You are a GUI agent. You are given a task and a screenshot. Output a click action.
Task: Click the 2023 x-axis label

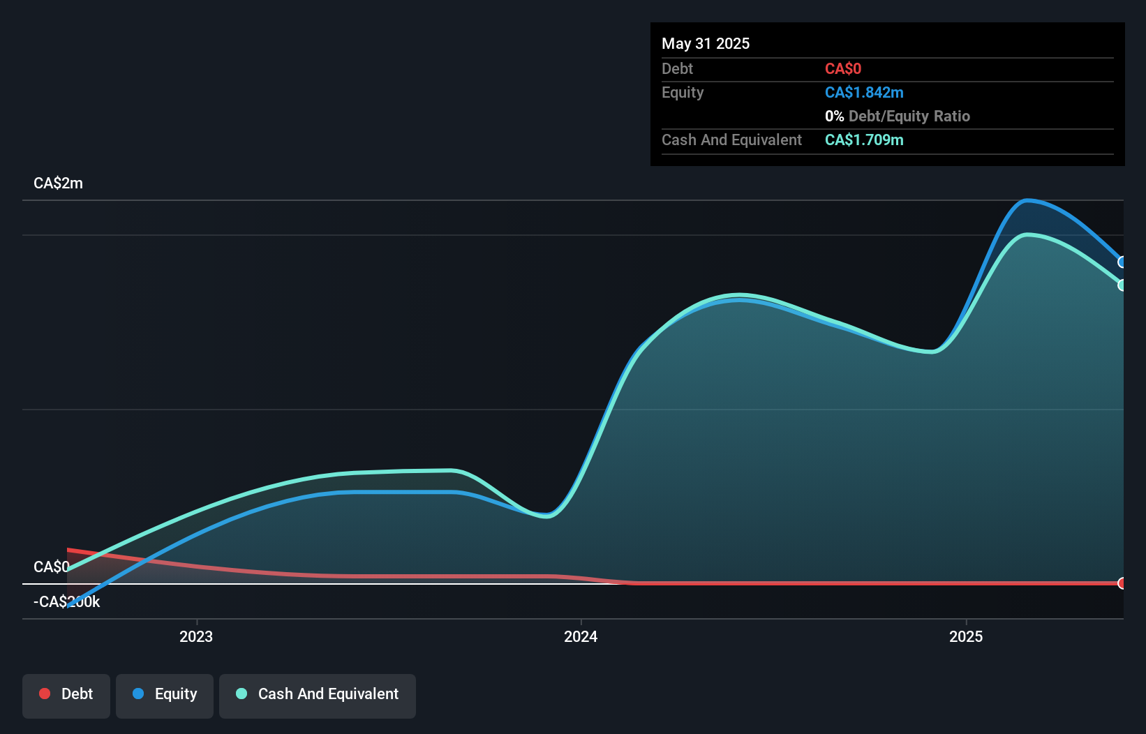click(196, 636)
